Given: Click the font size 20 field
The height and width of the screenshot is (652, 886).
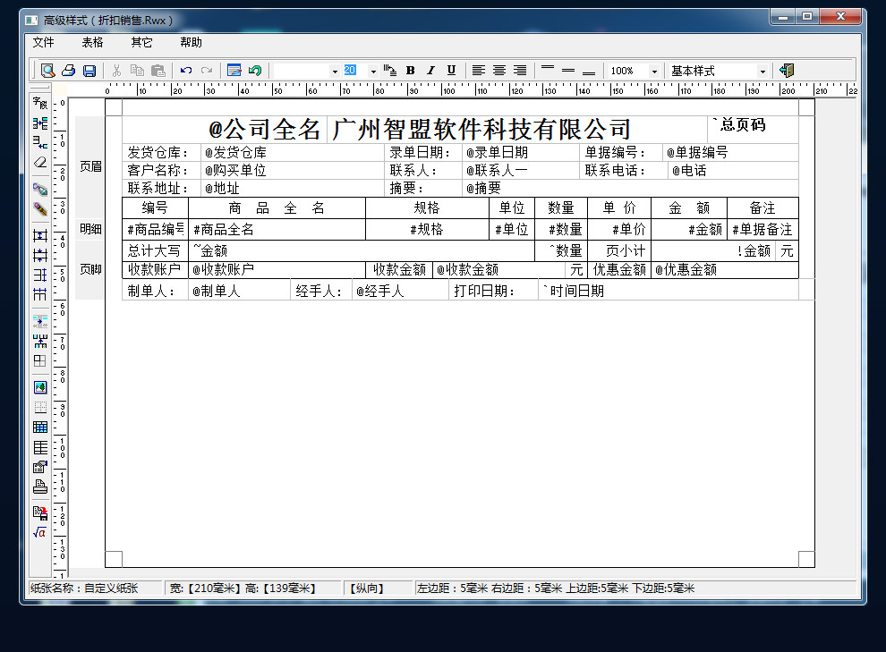Looking at the screenshot, I should 355,71.
